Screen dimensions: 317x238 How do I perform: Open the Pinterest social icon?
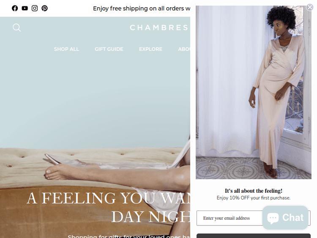(44, 8)
